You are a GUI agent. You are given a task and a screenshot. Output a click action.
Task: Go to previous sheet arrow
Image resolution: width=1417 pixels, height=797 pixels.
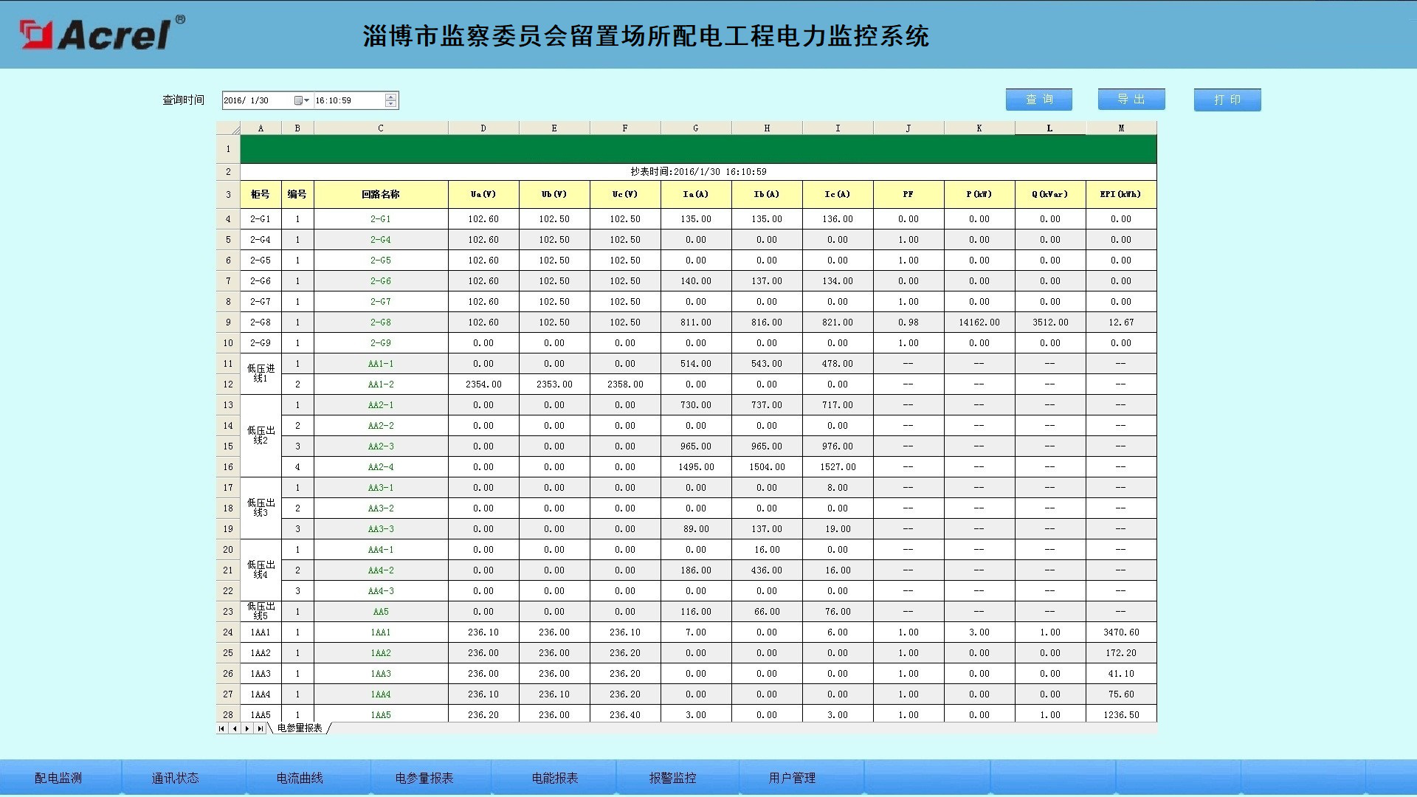coord(235,728)
